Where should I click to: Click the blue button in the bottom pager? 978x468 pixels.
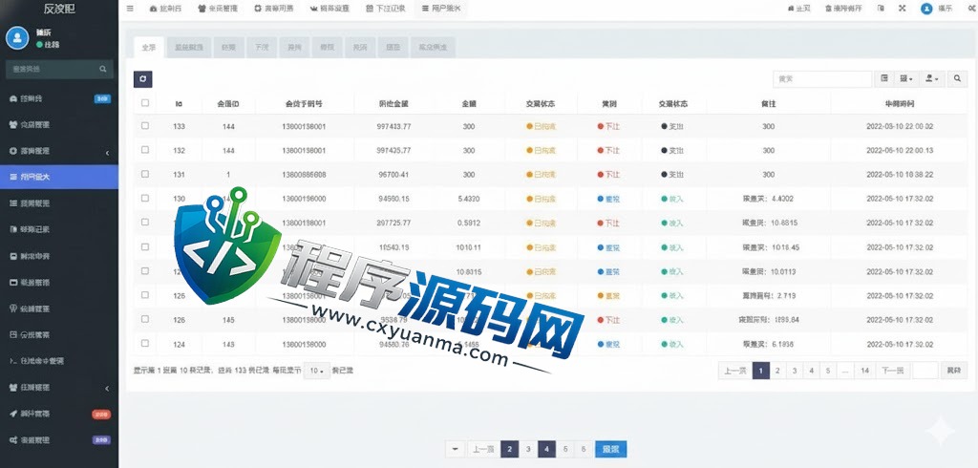point(610,449)
